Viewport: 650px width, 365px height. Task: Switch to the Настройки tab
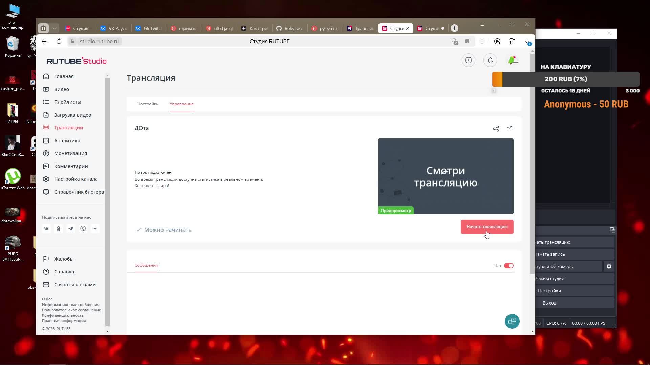coord(148,104)
